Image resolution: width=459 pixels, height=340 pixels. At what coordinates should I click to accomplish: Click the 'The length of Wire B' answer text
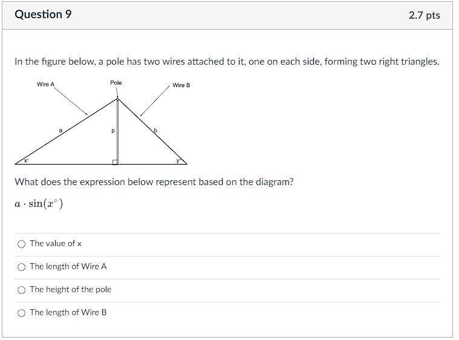[x=68, y=312]
